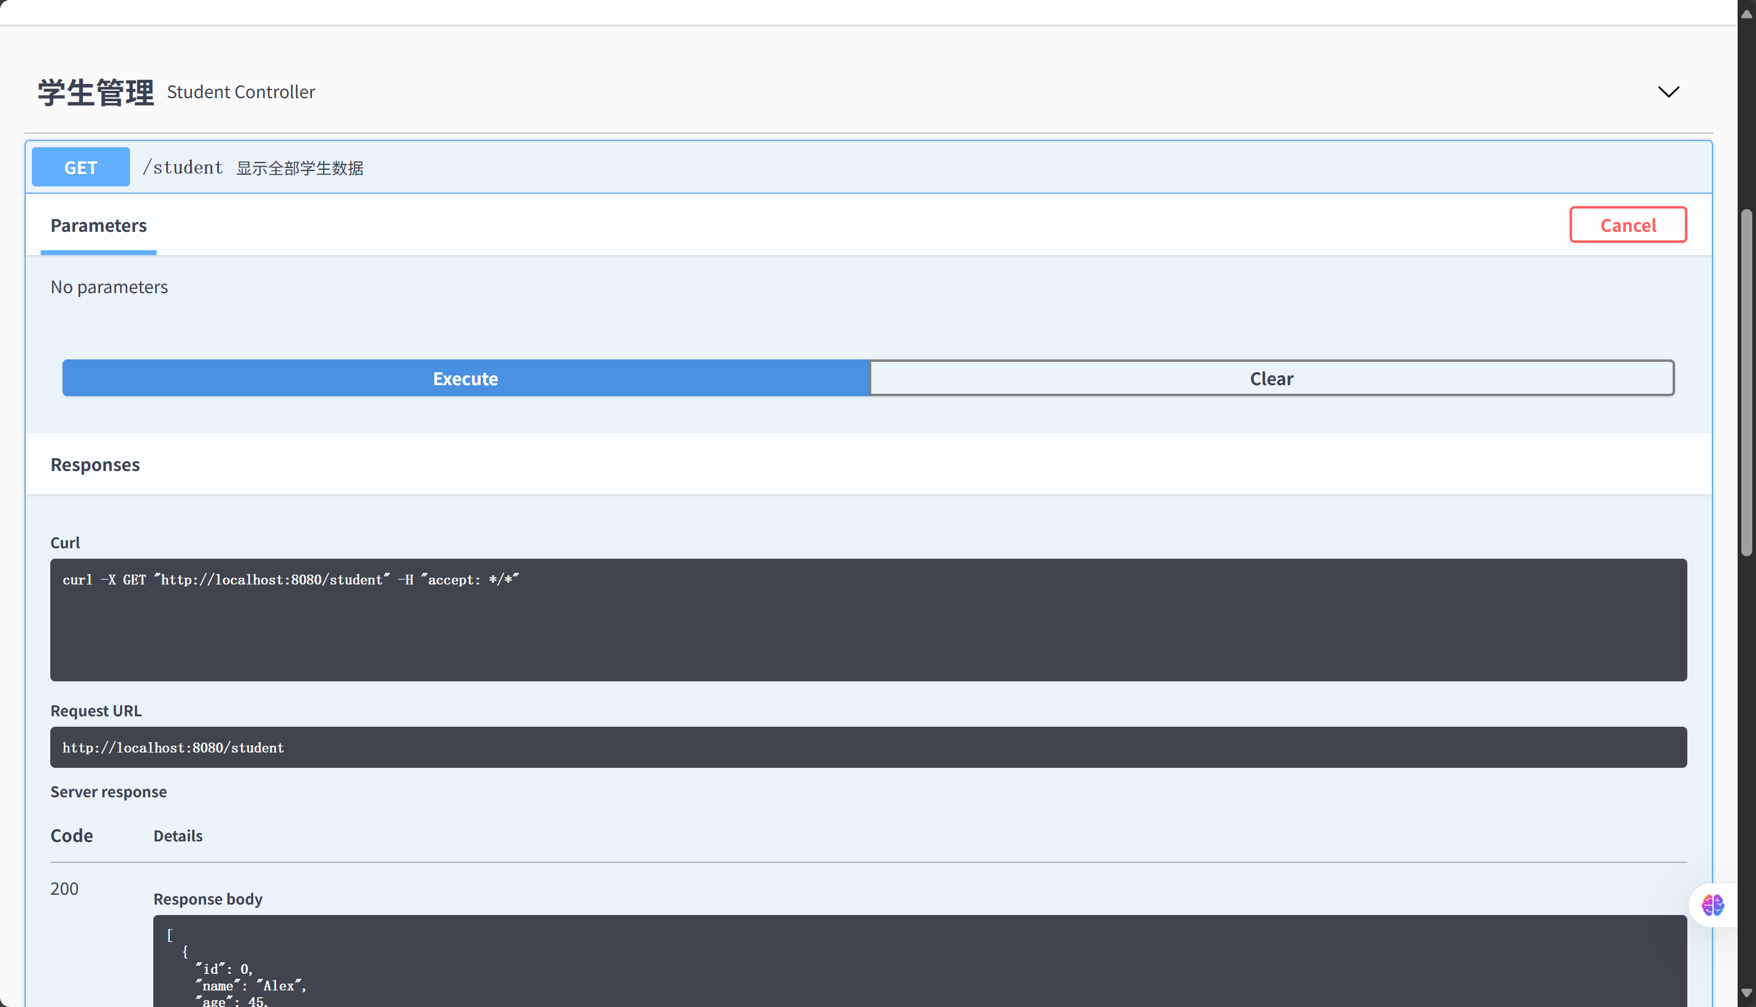This screenshot has width=1756, height=1007.
Task: Select the Request URL field
Action: (x=868, y=747)
